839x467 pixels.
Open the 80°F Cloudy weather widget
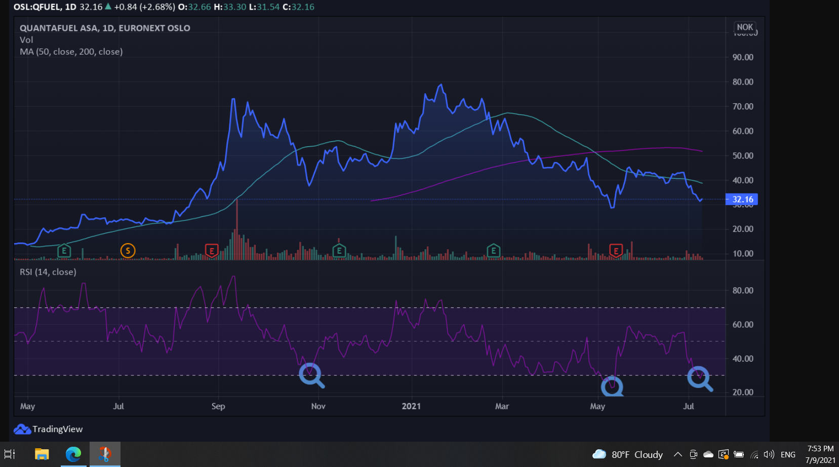628,454
